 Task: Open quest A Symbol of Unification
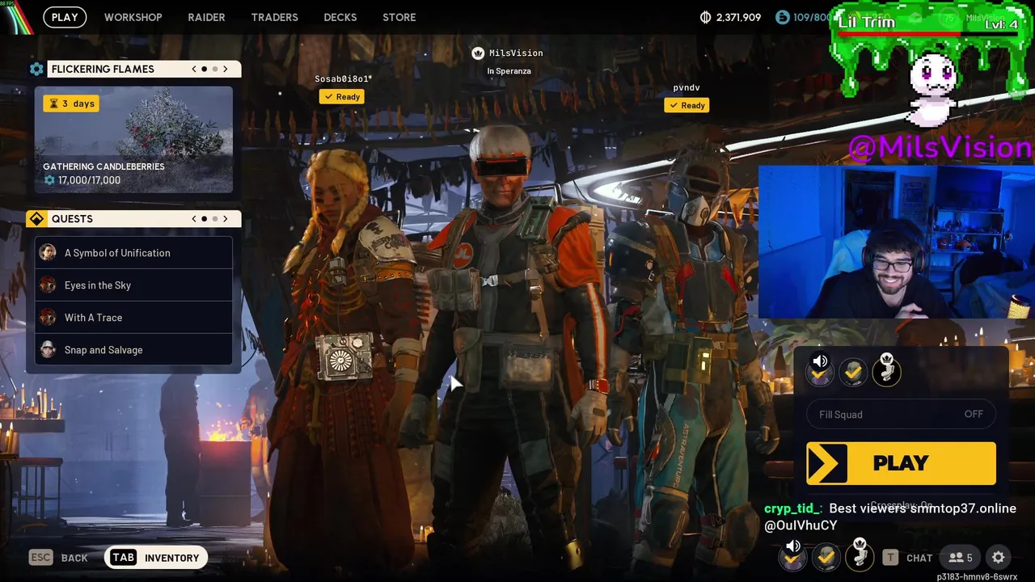133,253
